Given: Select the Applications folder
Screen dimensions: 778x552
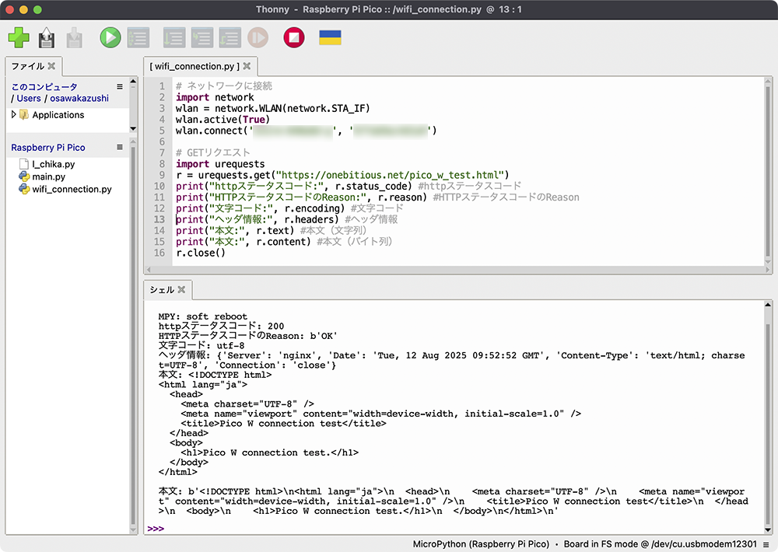Looking at the screenshot, I should 58,115.
